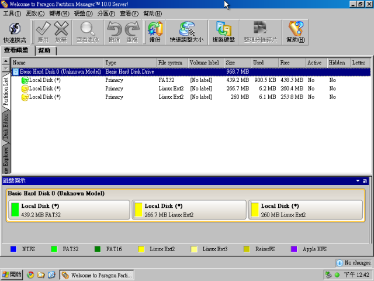374x281 pixels.
Task: Run 整理分區碎片 defragment partition
Action: click(x=261, y=32)
